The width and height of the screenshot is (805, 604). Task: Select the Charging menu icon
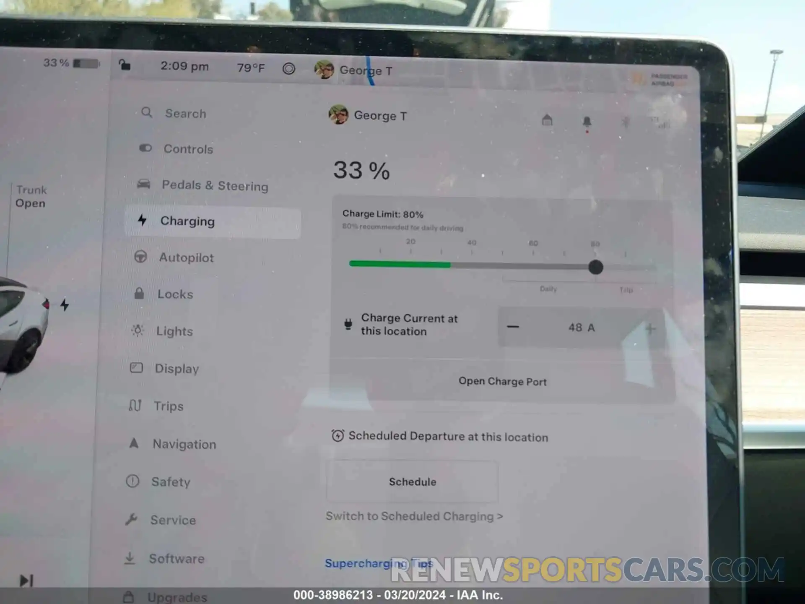(x=140, y=220)
